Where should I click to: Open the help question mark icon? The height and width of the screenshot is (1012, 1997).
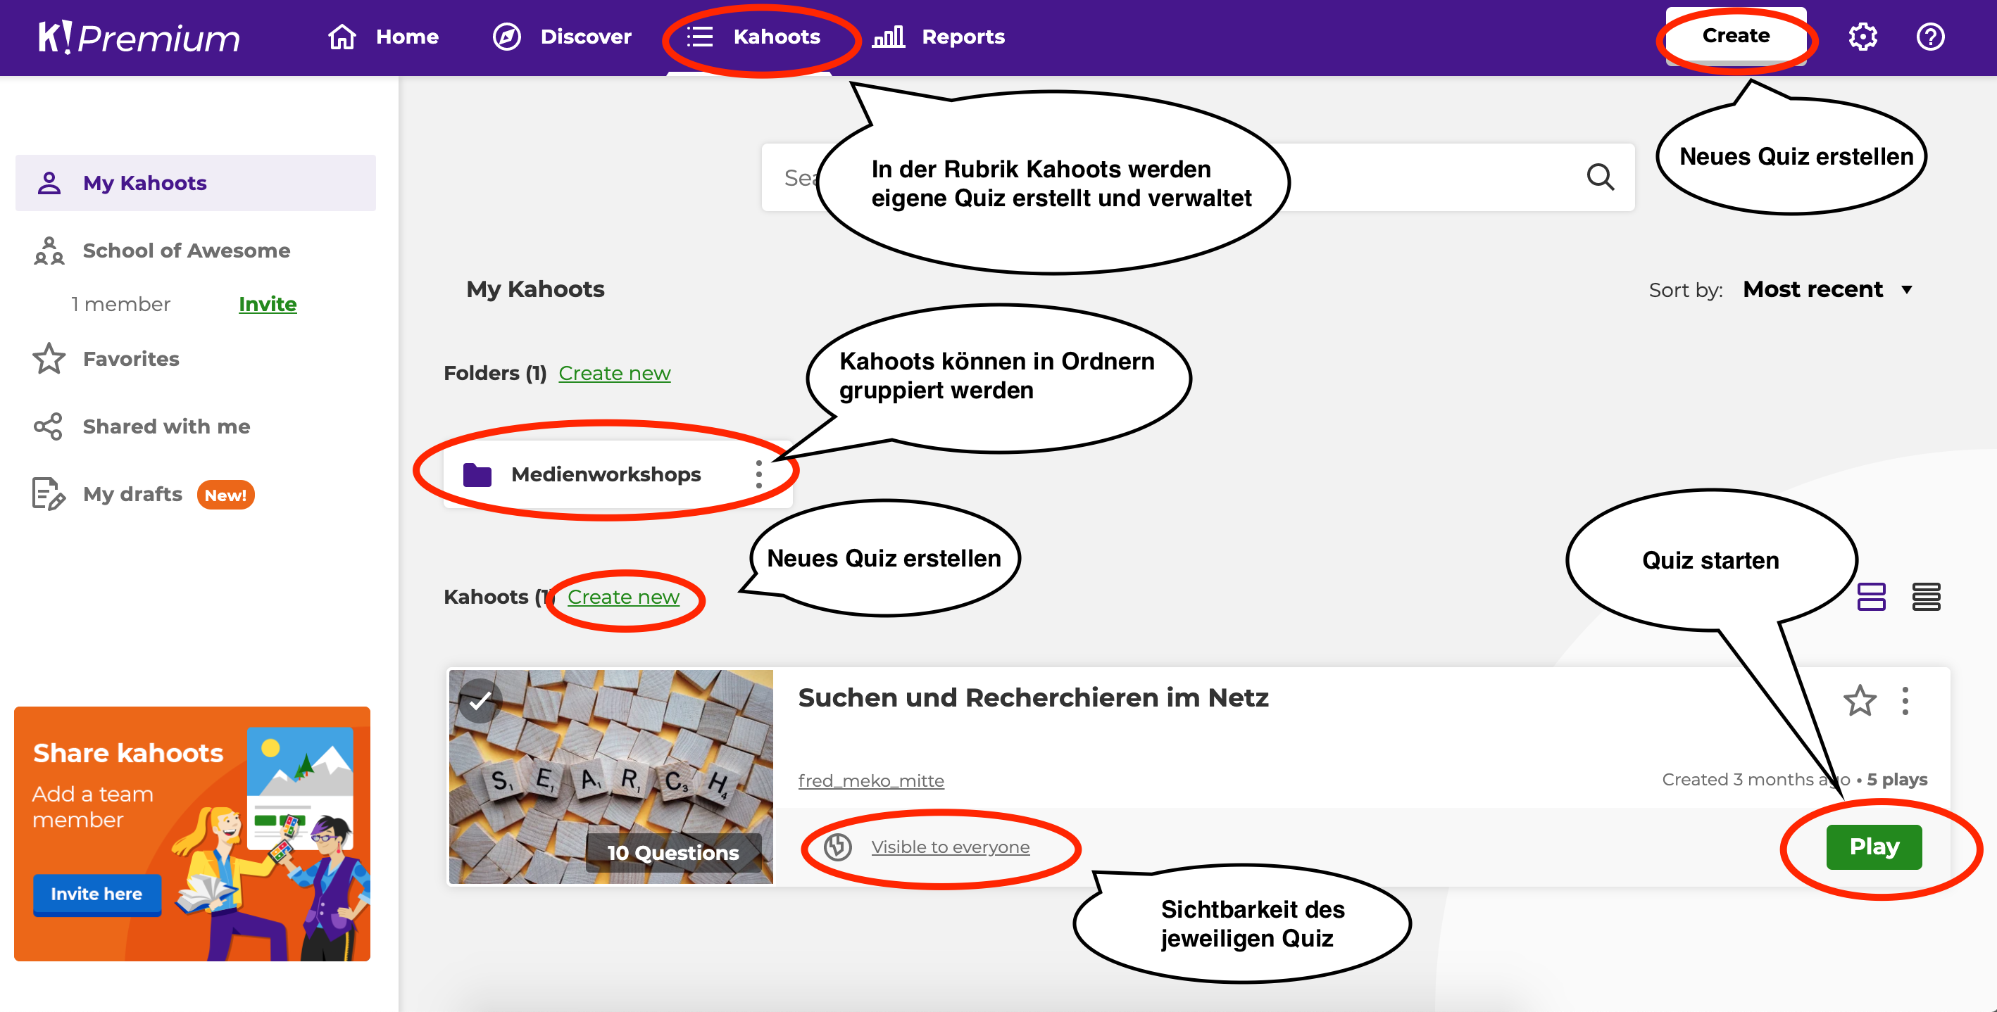[1929, 37]
